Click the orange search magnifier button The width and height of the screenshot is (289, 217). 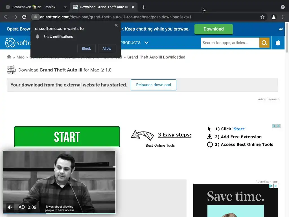coord(264,43)
